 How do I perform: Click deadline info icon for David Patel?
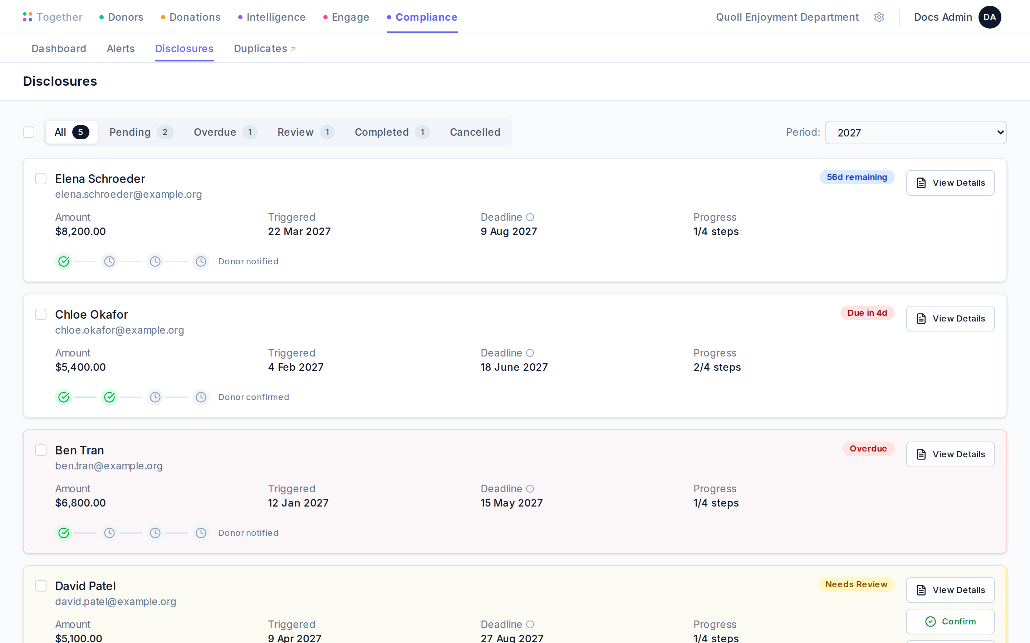(x=530, y=624)
